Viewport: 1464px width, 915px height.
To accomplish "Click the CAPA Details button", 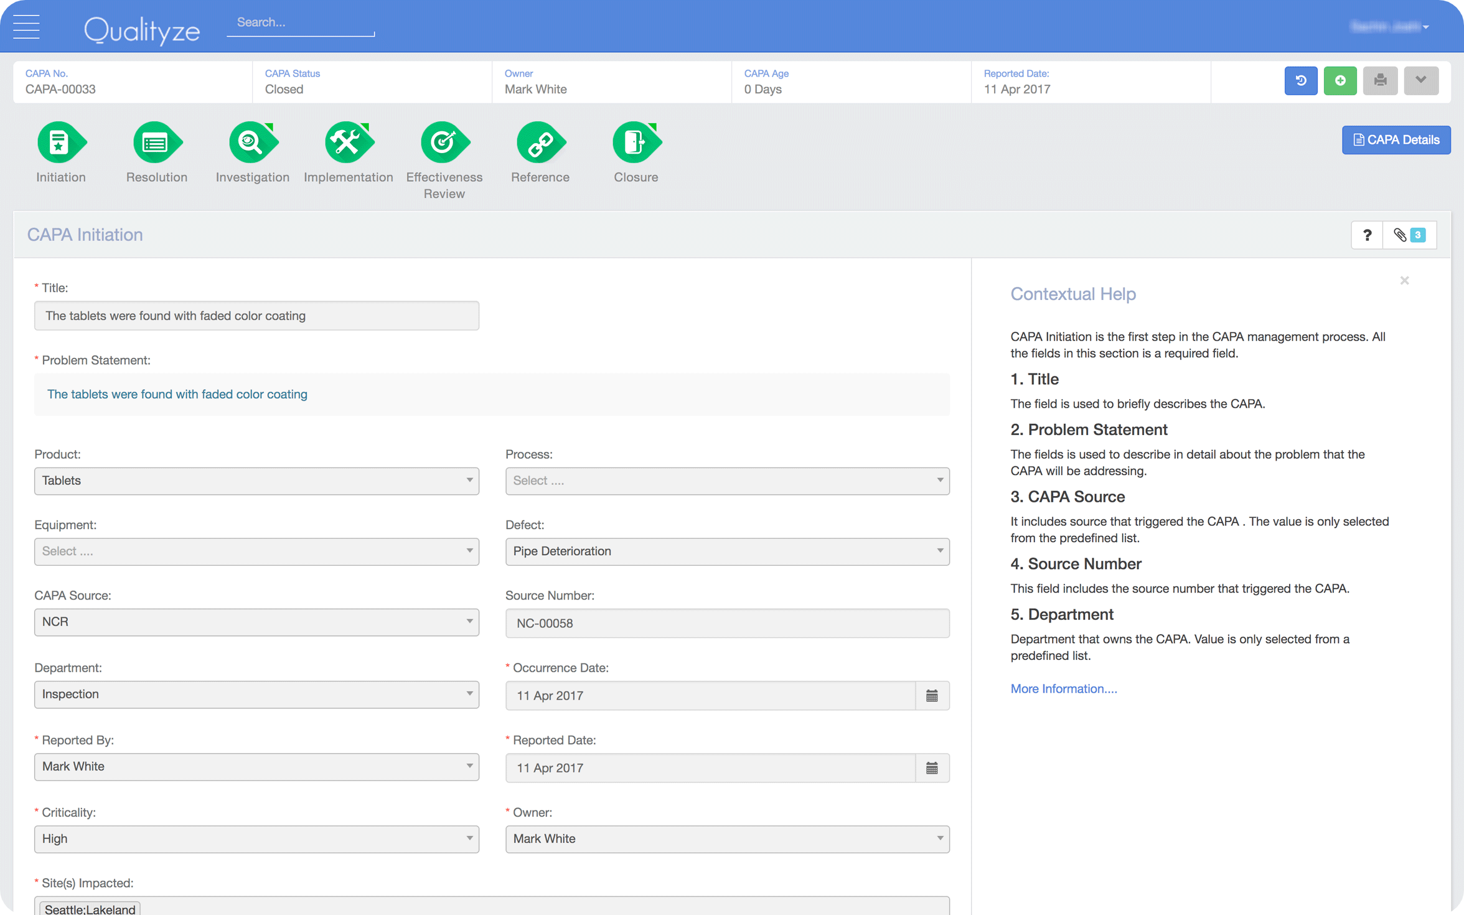I will click(1396, 140).
